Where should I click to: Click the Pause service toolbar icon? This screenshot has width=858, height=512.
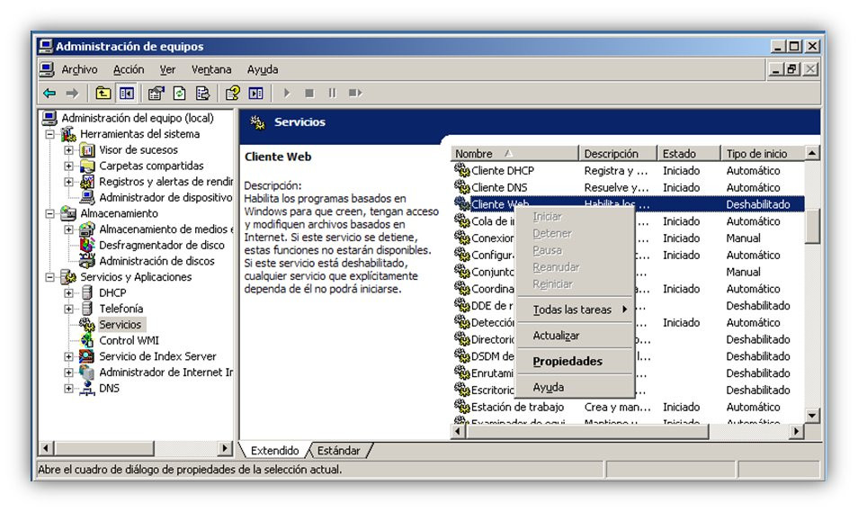[x=332, y=93]
